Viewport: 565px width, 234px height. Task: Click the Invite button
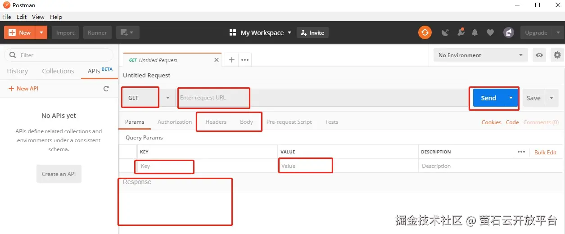[x=312, y=32]
